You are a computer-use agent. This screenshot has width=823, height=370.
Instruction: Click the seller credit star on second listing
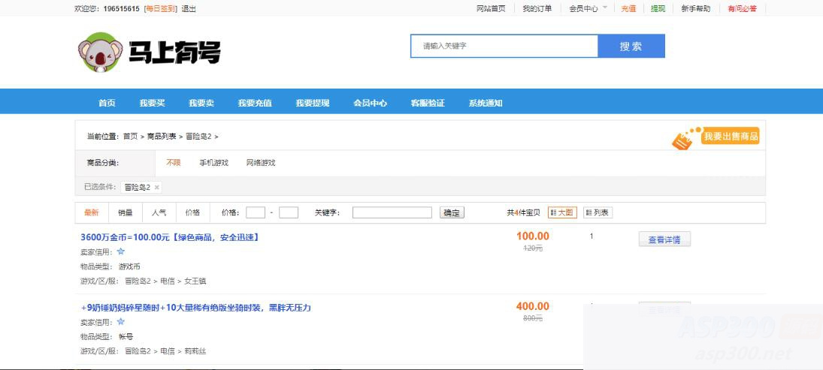(121, 322)
